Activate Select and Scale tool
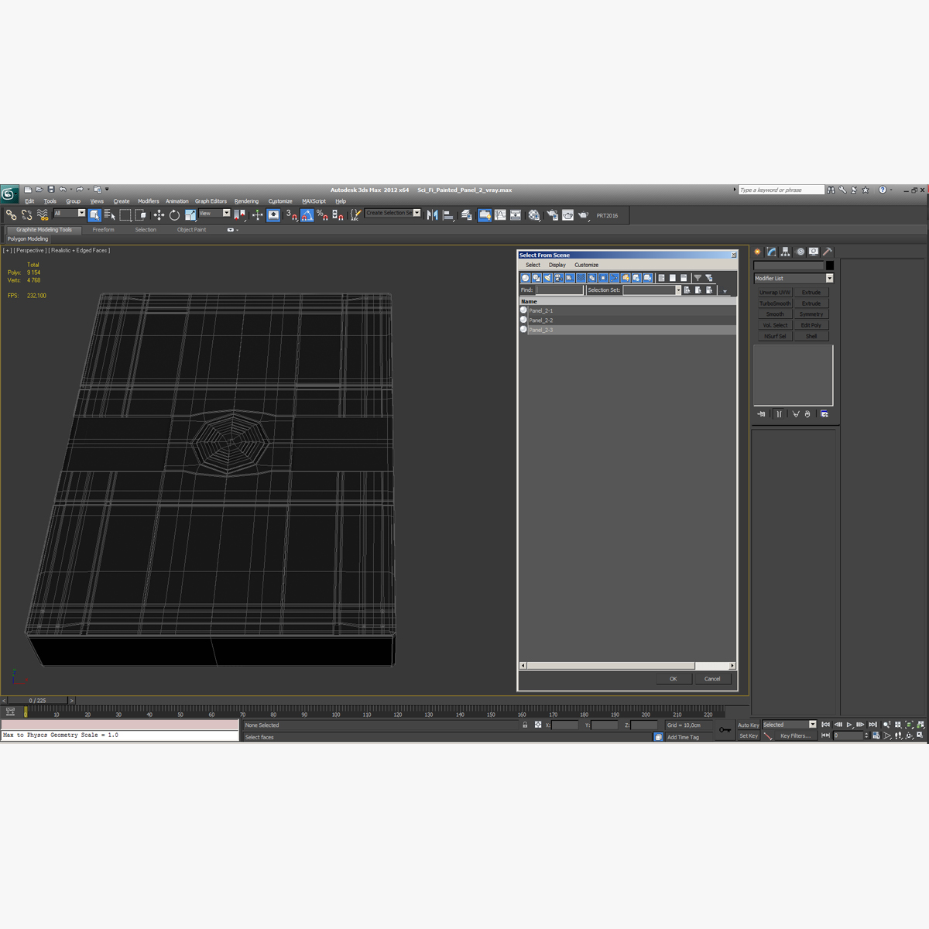The width and height of the screenshot is (929, 929). [x=190, y=215]
